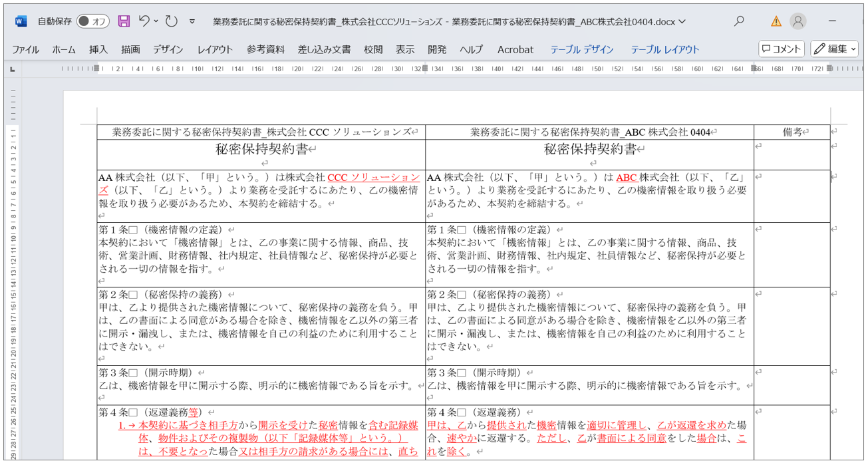The width and height of the screenshot is (866, 463).
Task: Click the tab selector at ruler corner
Action: click(x=13, y=69)
